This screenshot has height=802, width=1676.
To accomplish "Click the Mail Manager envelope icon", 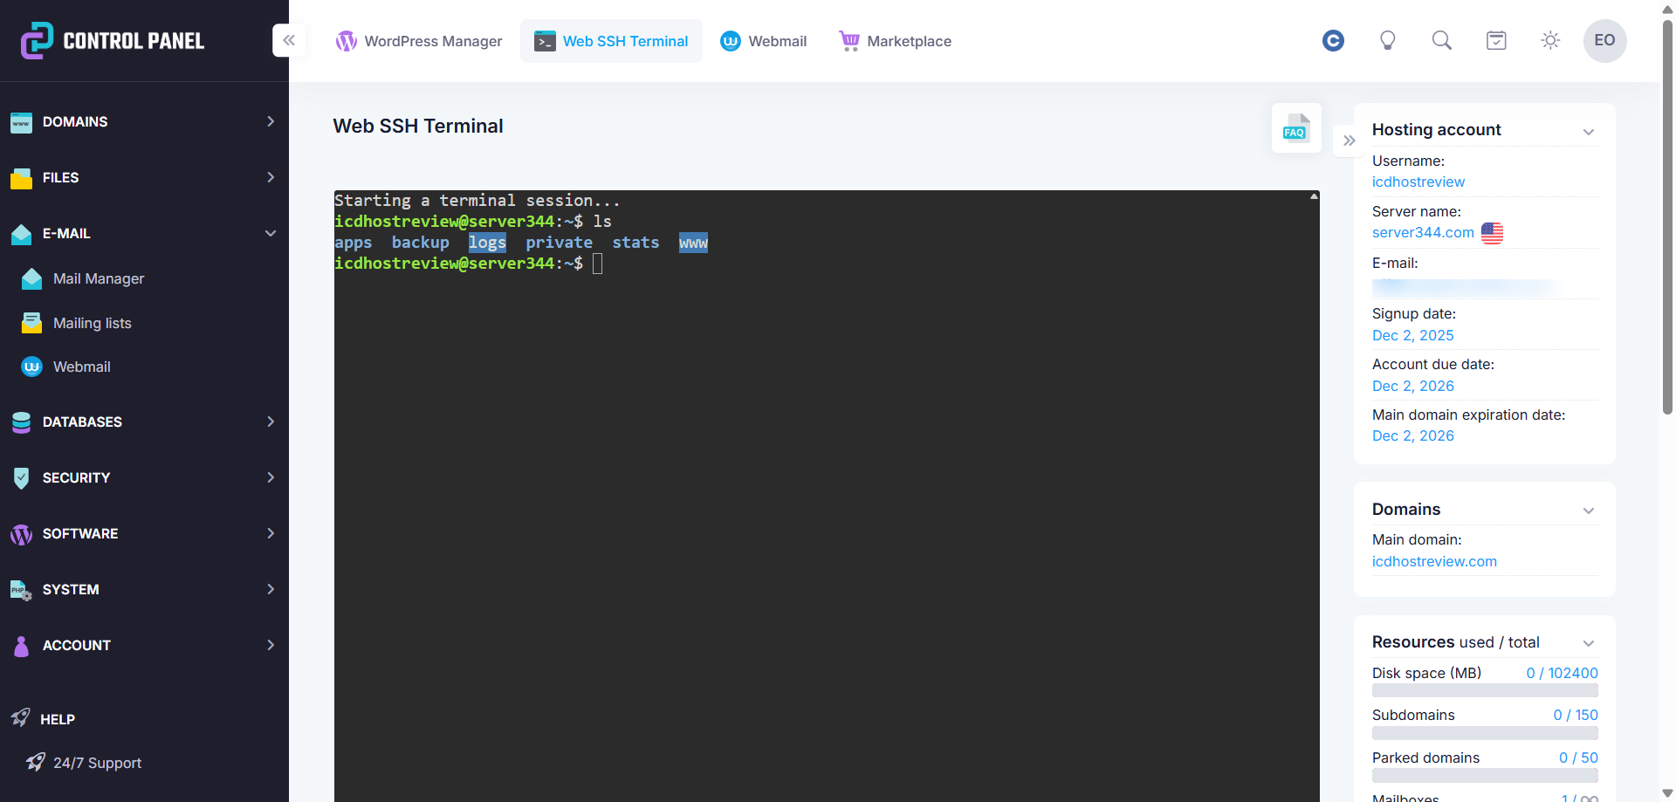I will [x=31, y=279].
